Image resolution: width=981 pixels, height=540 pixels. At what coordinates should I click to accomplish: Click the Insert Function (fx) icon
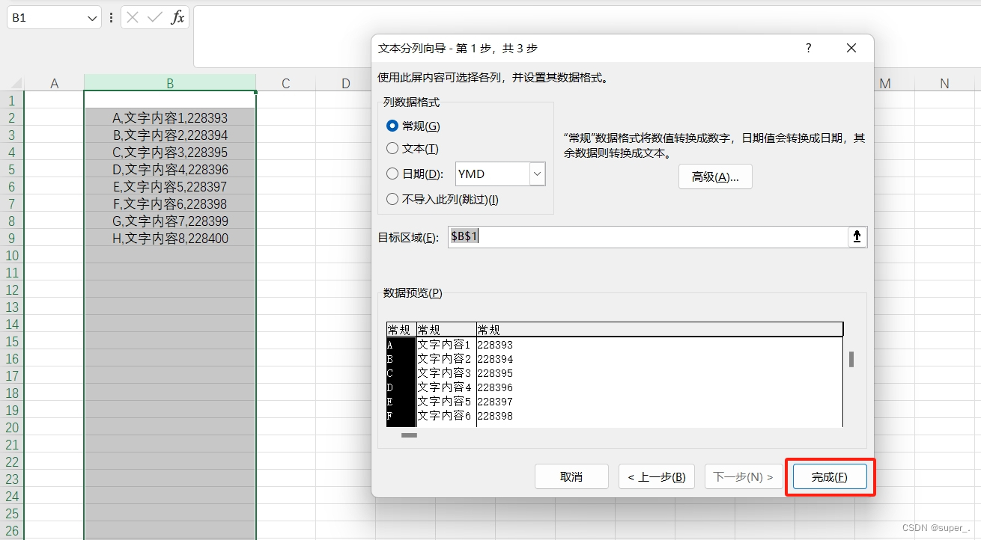click(x=177, y=17)
